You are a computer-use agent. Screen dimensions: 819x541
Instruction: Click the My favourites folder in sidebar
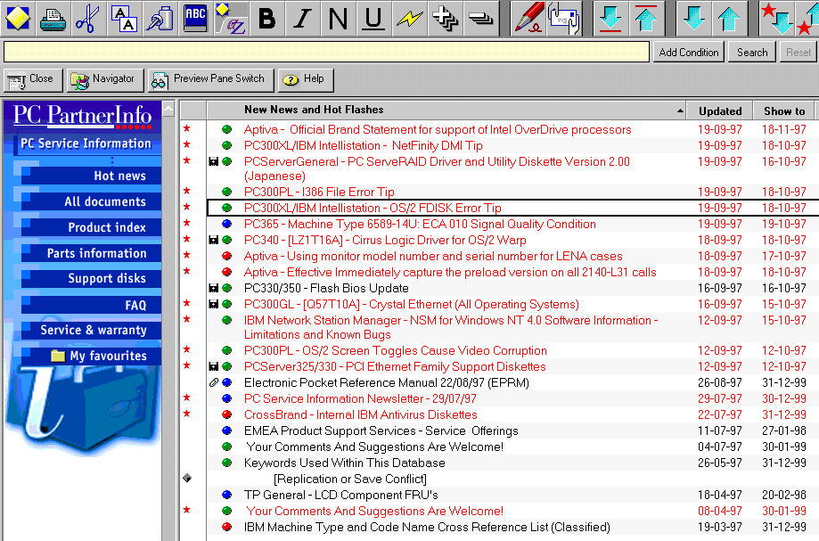point(98,356)
